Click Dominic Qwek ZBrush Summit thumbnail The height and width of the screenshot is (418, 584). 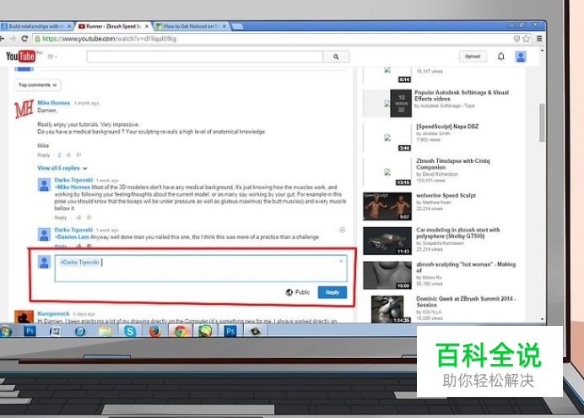[387, 309]
